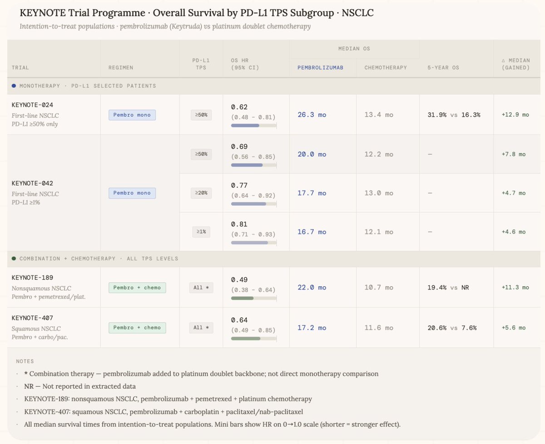Click the HR mini bar under 0.81
This screenshot has height=444, width=545.
point(253,243)
